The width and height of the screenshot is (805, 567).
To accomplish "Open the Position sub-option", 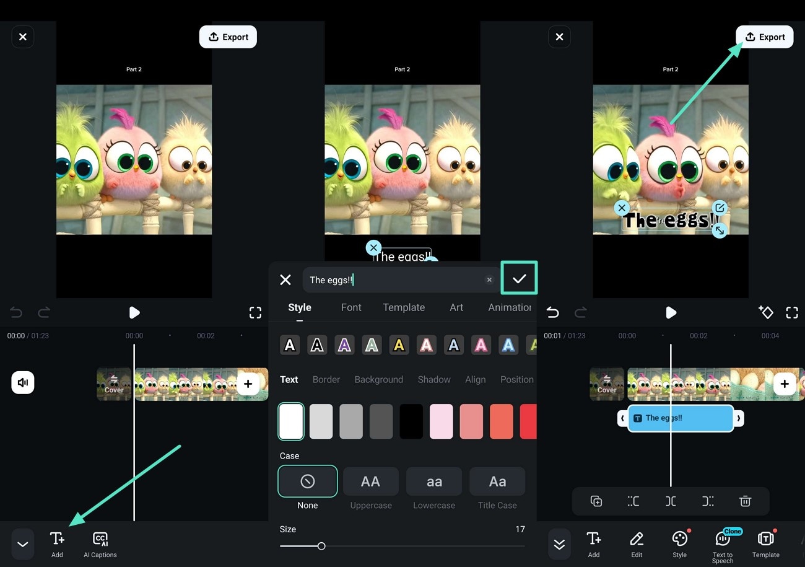I will pyautogui.click(x=517, y=379).
